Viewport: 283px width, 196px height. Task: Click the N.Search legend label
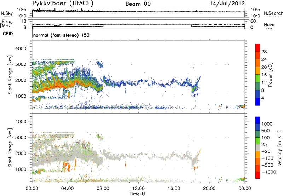pyautogui.click(x=273, y=13)
